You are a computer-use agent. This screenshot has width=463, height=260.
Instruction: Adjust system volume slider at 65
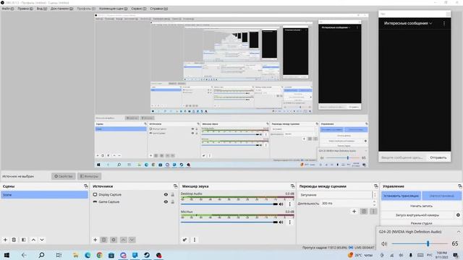[x=420, y=243]
